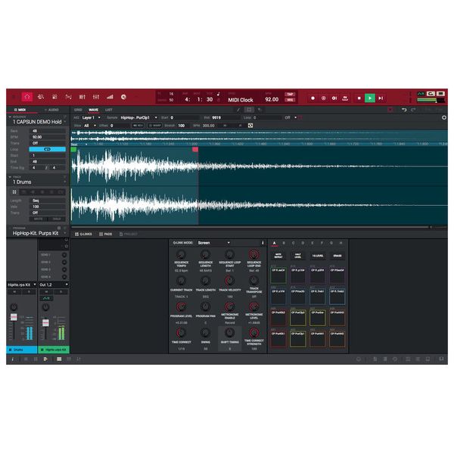Click the track type grid icon below Drums

click(x=14, y=192)
